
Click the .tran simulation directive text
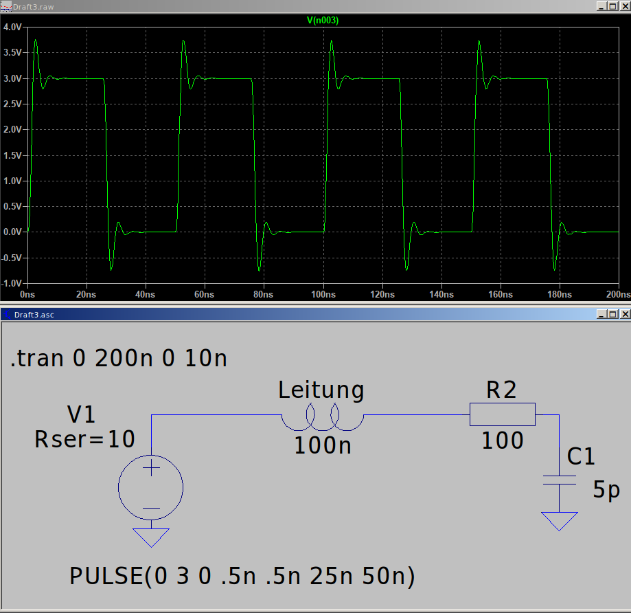pyautogui.click(x=119, y=359)
